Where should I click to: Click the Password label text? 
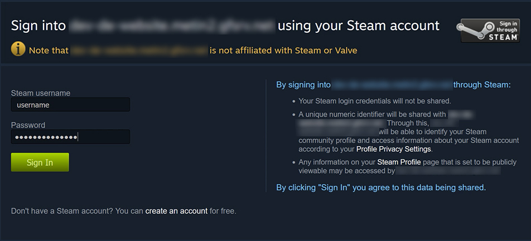click(28, 125)
